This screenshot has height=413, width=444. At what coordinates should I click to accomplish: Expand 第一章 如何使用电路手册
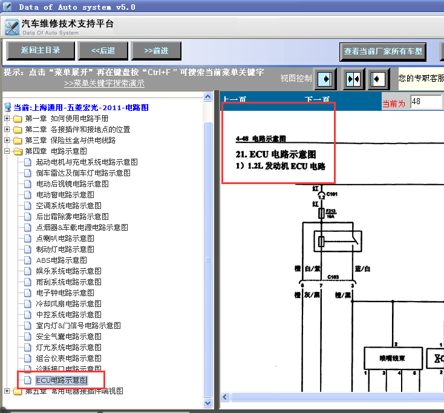[7, 118]
